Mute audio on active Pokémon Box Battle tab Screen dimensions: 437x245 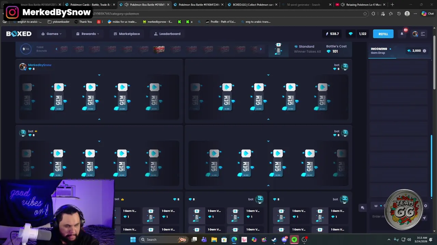click(126, 5)
